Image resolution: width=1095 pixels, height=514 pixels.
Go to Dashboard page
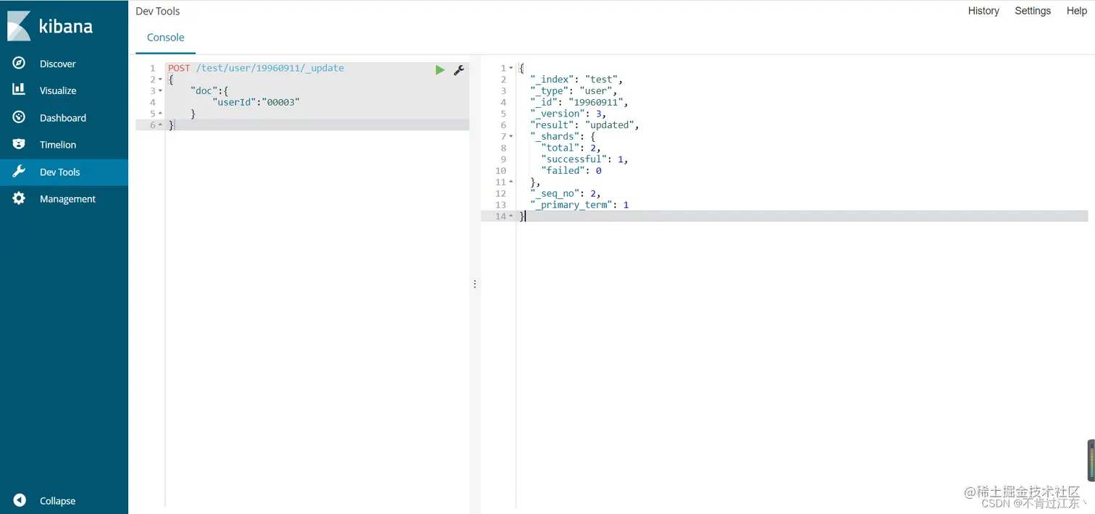point(63,118)
